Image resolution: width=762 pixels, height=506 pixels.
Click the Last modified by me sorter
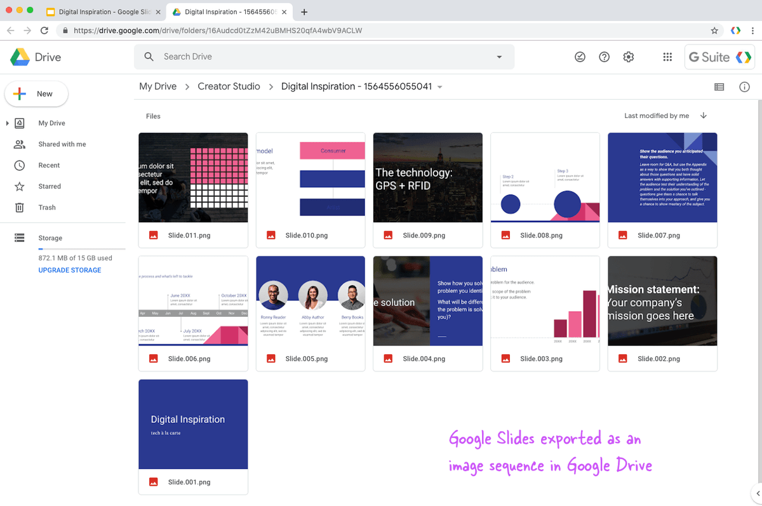[x=656, y=116]
